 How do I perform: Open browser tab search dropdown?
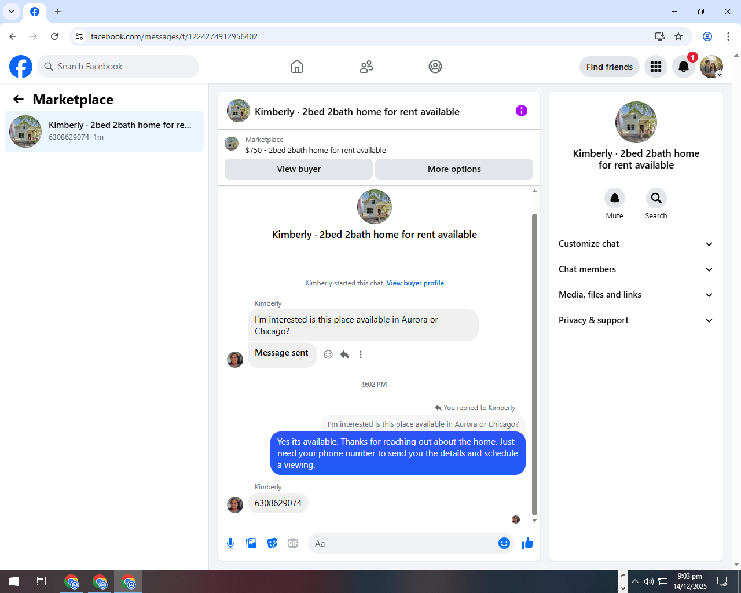pyautogui.click(x=12, y=12)
